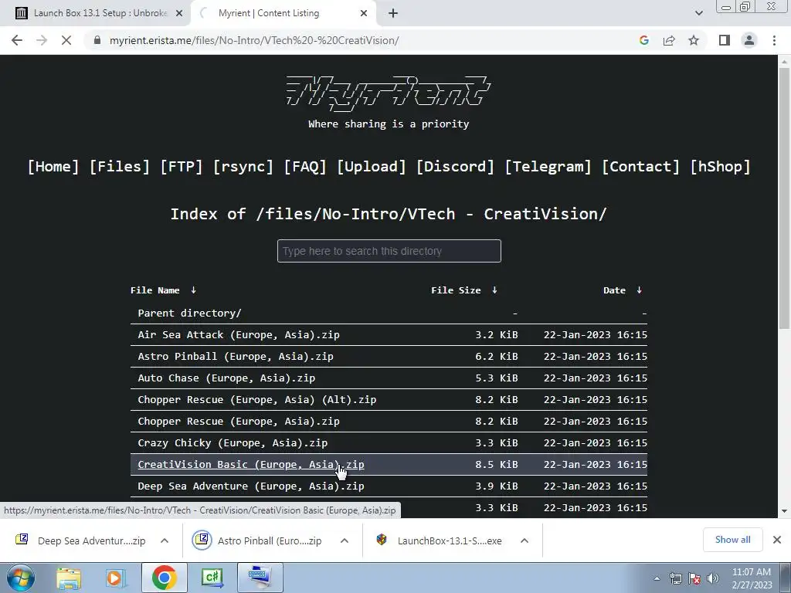The width and height of the screenshot is (791, 593).
Task: Download Chopper Rescue (Europe, Asia).zip non-Alt version
Action: [x=239, y=422]
